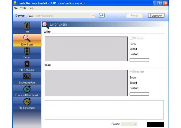Maximize the Flash Memory Toolkit window

pyautogui.click(x=160, y=3)
